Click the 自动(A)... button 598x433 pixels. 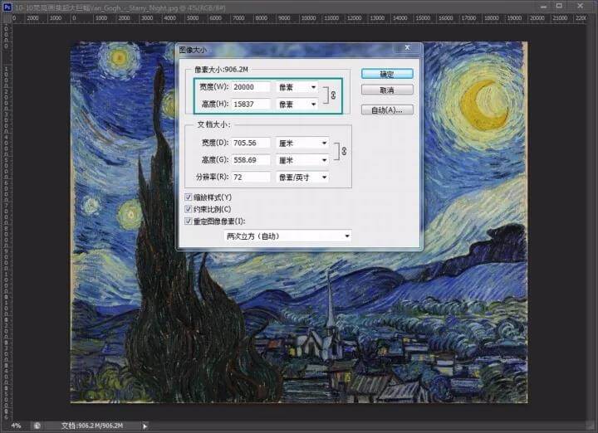(x=387, y=110)
